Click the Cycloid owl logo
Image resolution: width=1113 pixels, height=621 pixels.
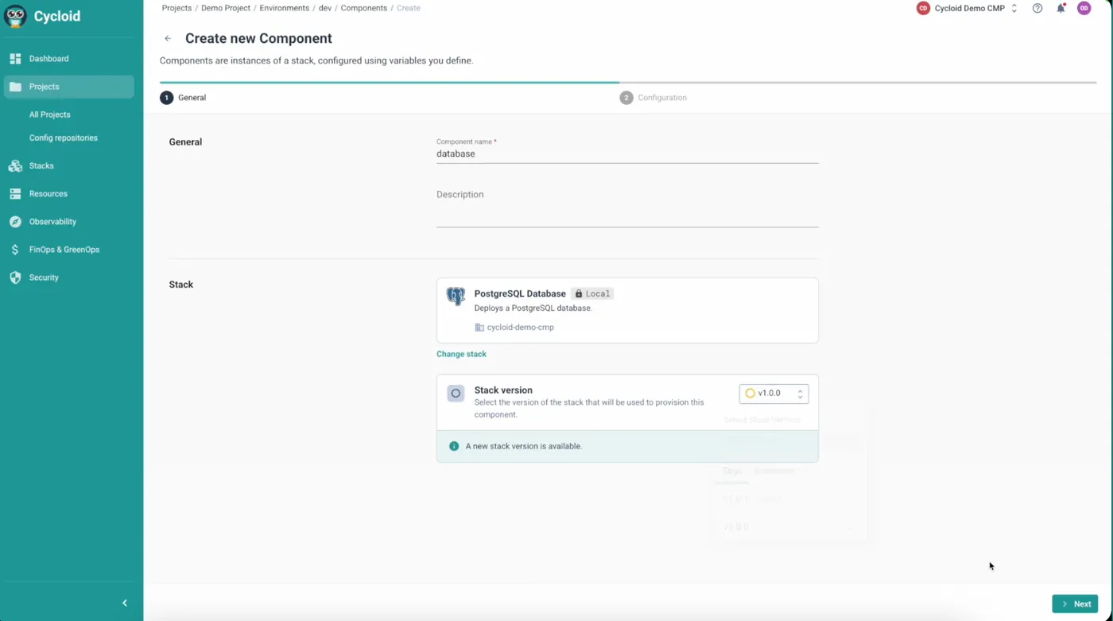(15, 16)
